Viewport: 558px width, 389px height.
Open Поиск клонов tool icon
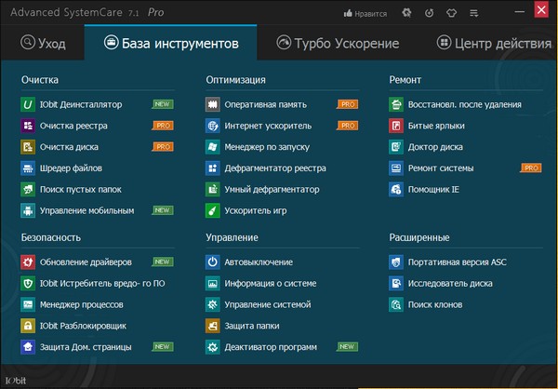(x=396, y=305)
